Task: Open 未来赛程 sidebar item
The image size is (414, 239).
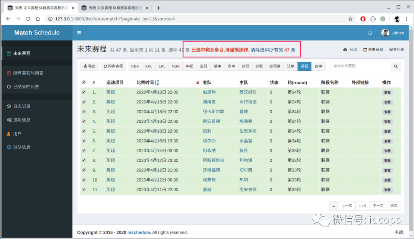Action: 37,53
